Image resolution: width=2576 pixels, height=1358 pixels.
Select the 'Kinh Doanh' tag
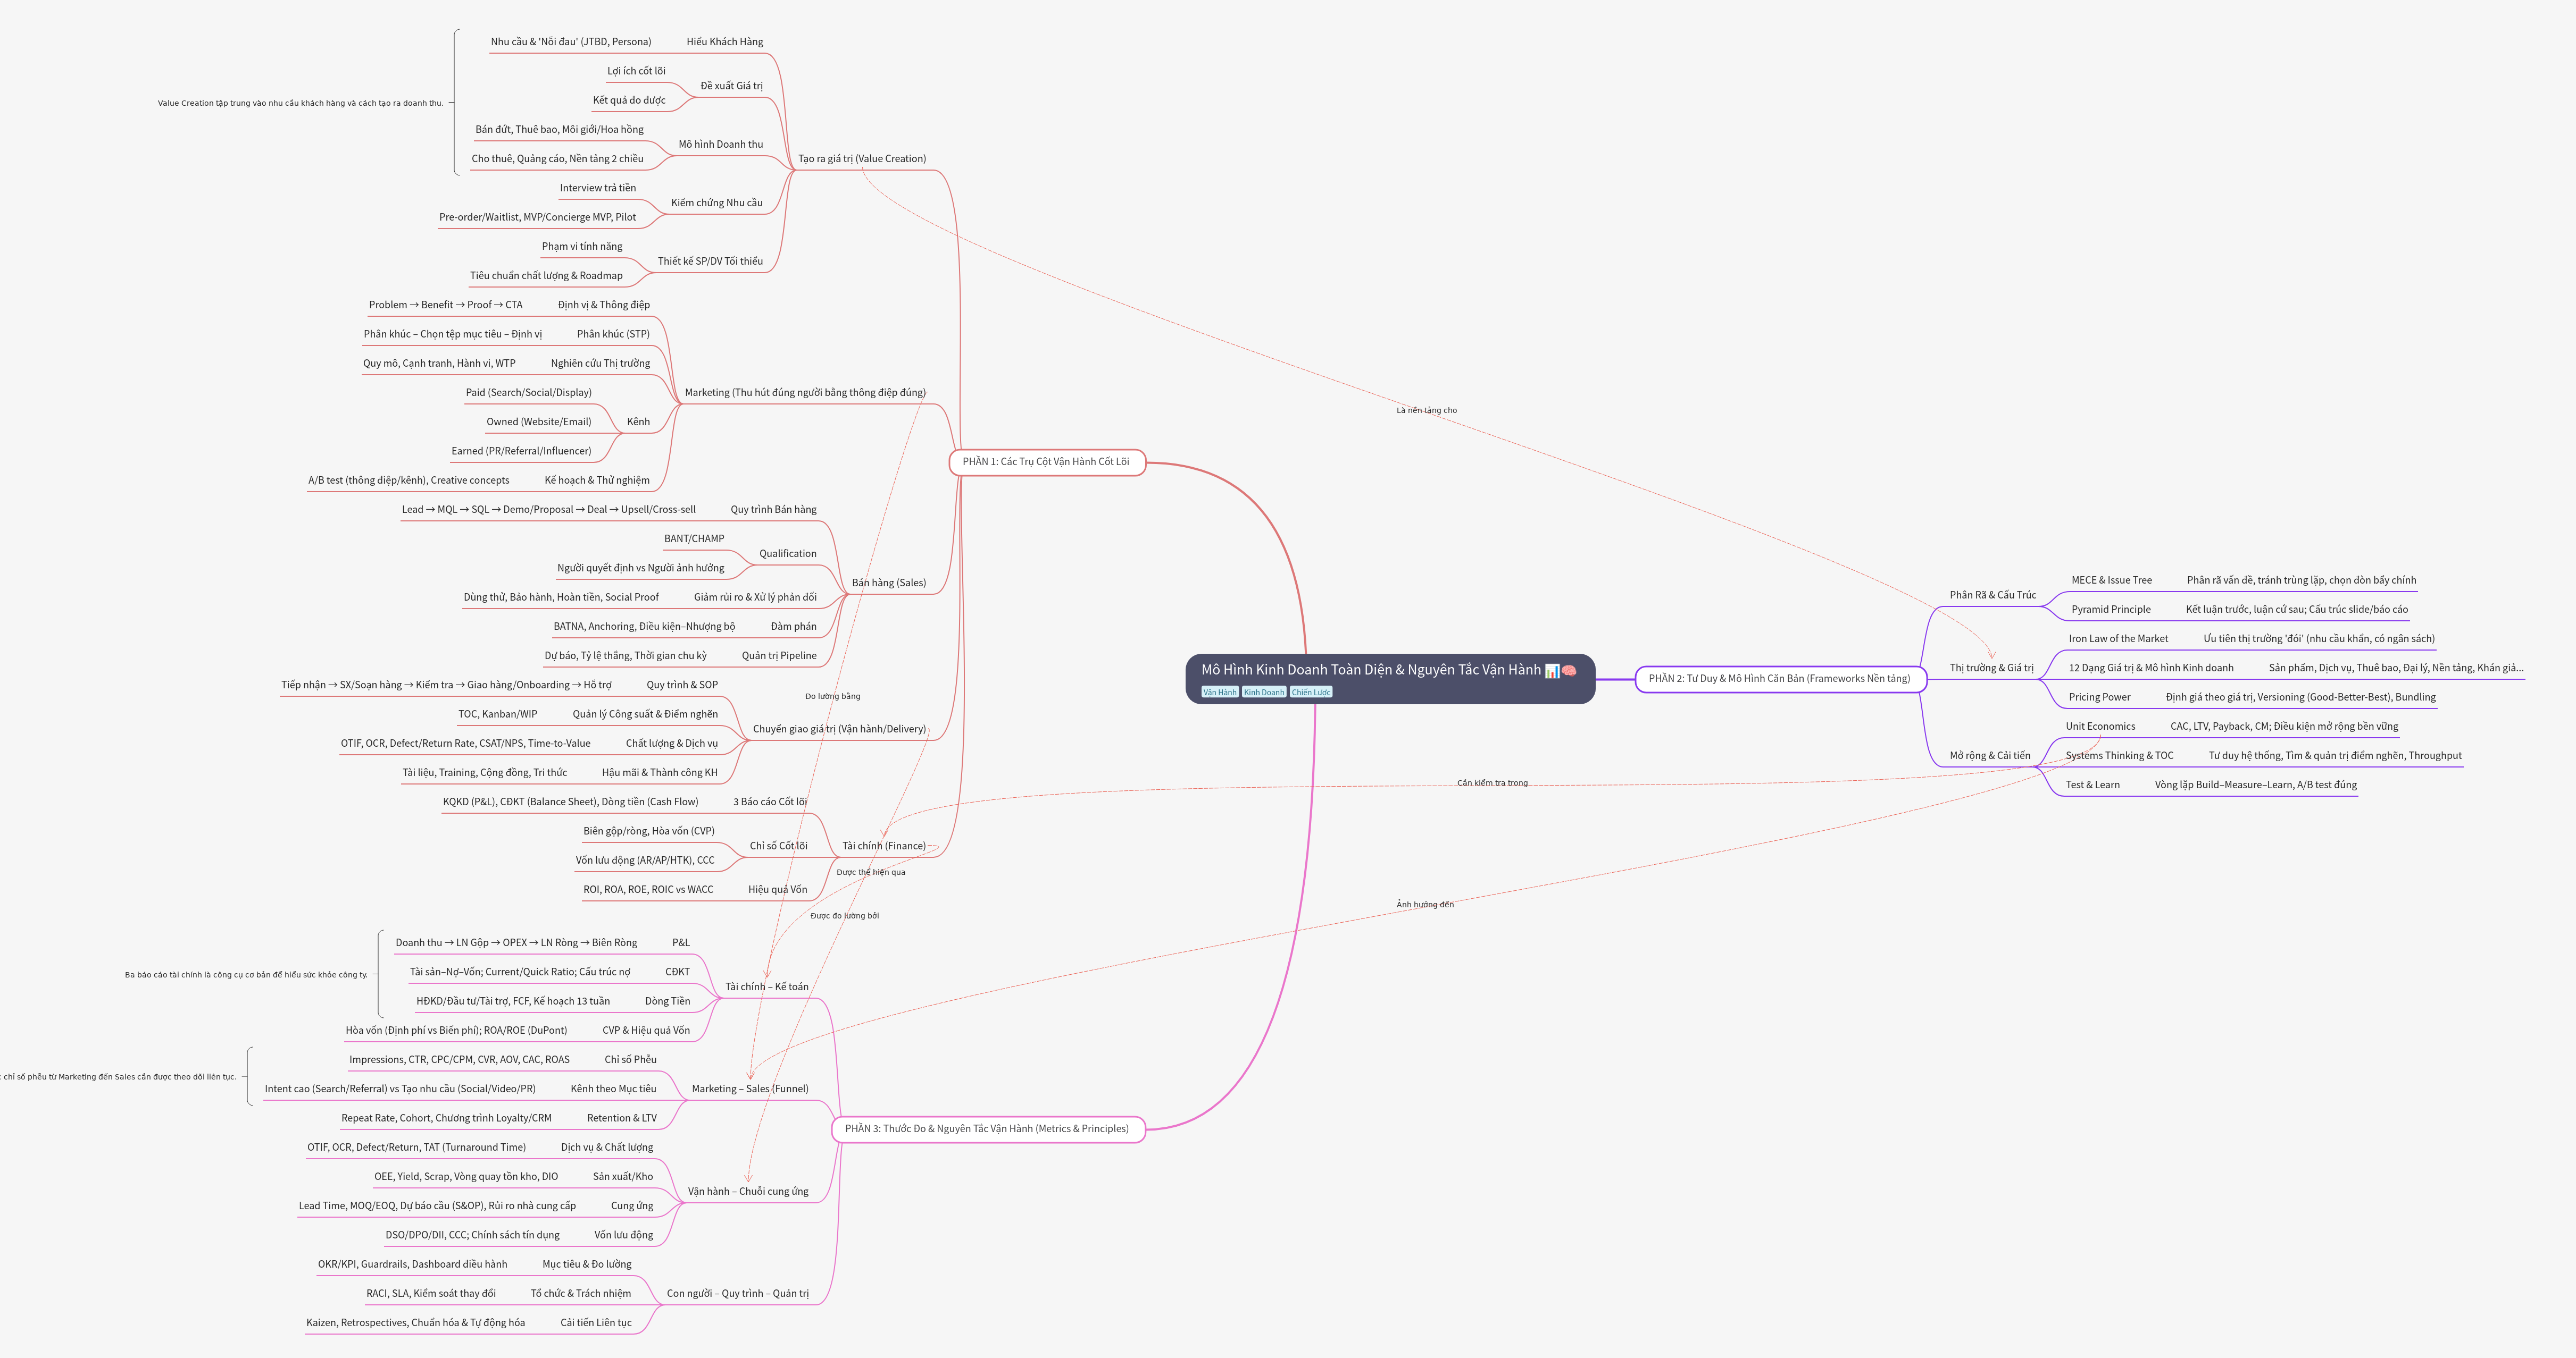pyautogui.click(x=1263, y=693)
